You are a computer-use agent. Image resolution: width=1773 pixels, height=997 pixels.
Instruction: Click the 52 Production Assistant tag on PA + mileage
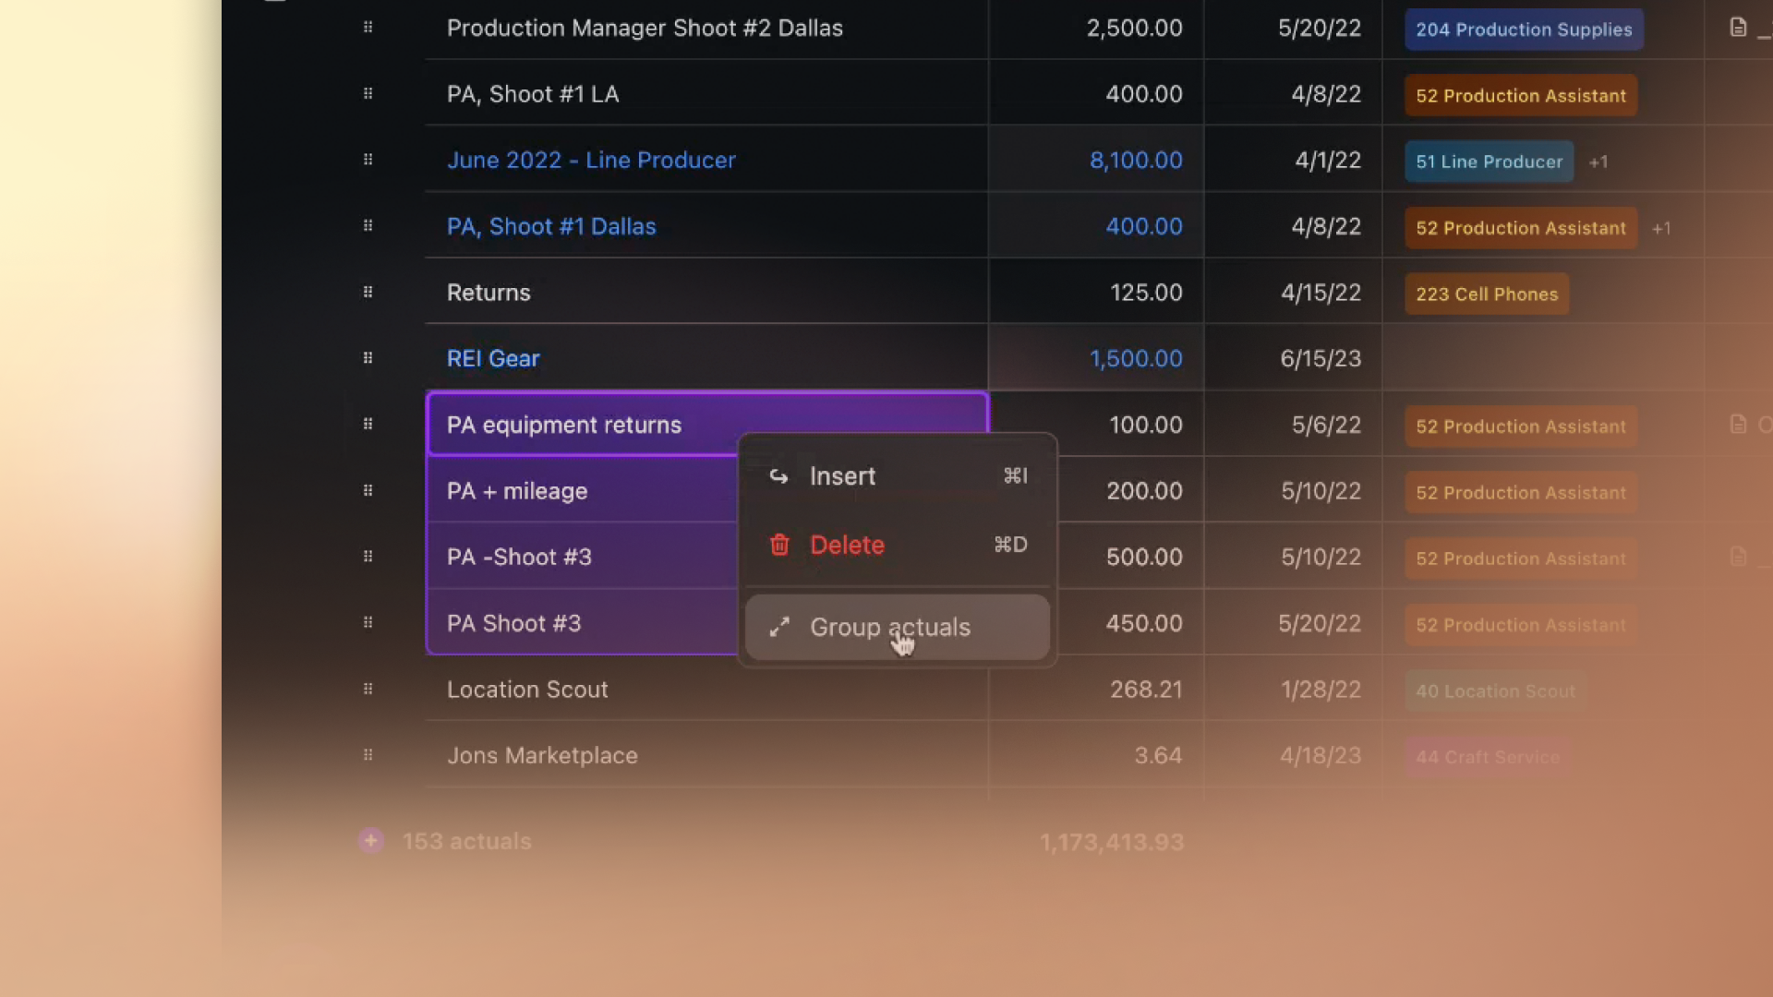click(x=1520, y=492)
